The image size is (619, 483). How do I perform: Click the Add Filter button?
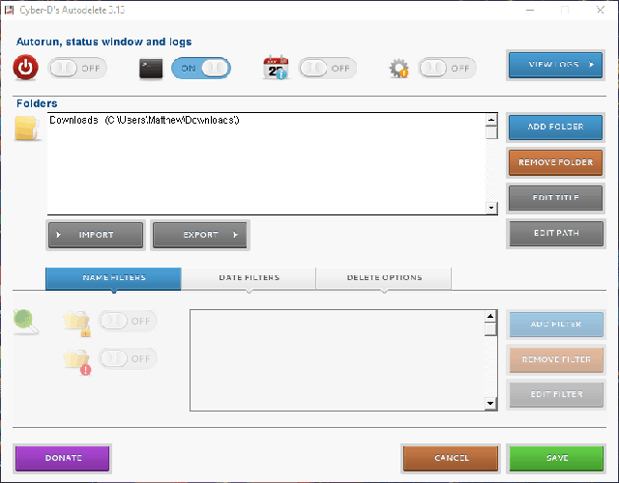[x=556, y=325]
